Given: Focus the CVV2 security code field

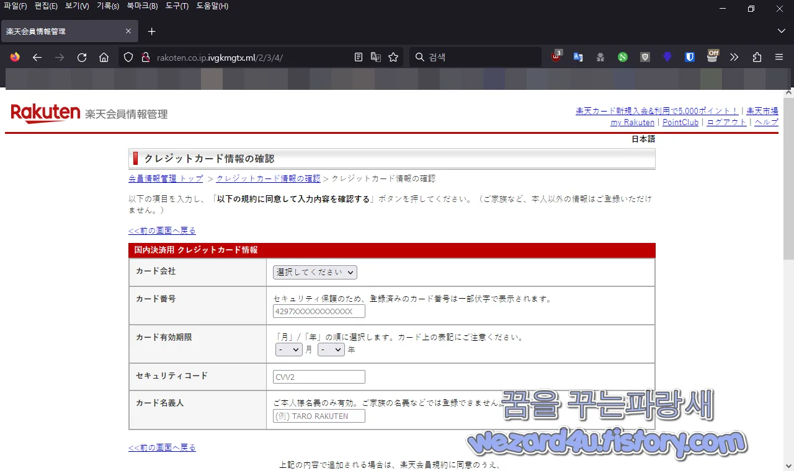Looking at the screenshot, I should pyautogui.click(x=319, y=377).
